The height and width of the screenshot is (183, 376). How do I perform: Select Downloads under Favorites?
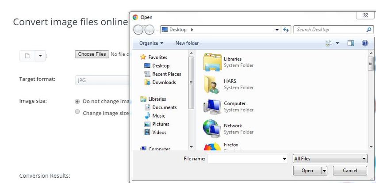[x=164, y=82]
